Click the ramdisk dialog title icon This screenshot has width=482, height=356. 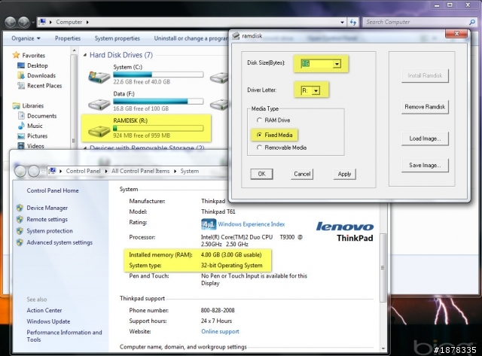tap(236, 36)
